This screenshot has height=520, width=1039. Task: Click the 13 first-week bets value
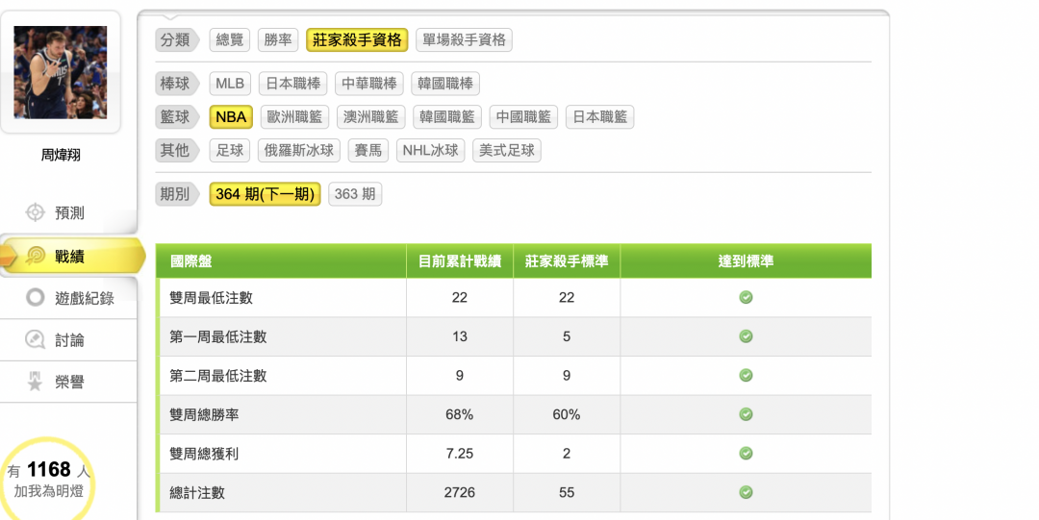tap(459, 336)
